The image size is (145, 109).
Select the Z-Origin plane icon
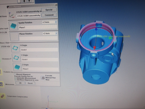pyautogui.click(x=17, y=67)
